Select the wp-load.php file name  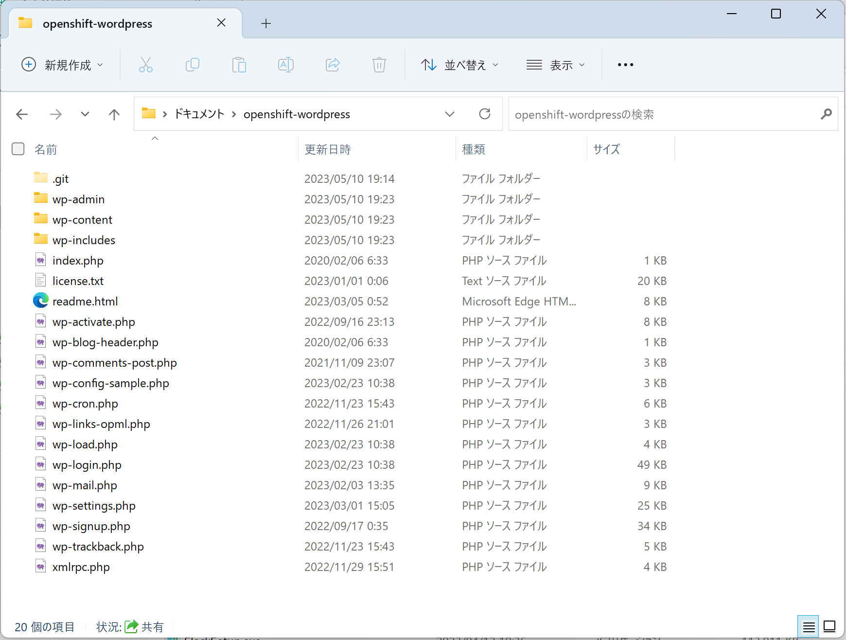pyautogui.click(x=85, y=444)
